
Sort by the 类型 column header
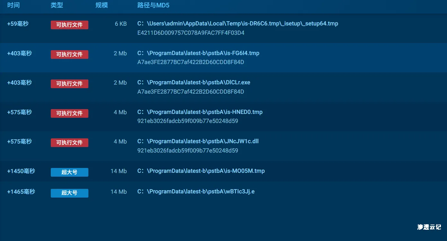coord(57,5)
